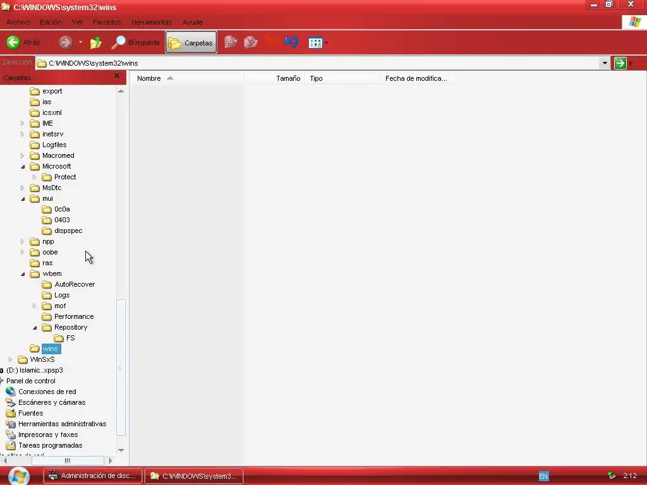Screen dimensions: 647x485
Task: Select the Logs folder under wbem
Action: click(56, 295)
